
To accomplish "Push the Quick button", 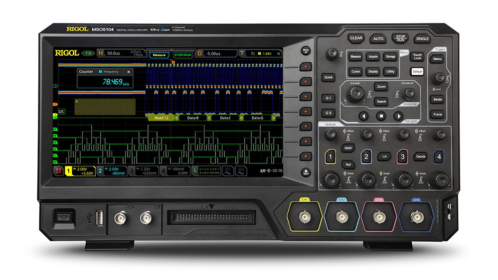I will 329,77.
